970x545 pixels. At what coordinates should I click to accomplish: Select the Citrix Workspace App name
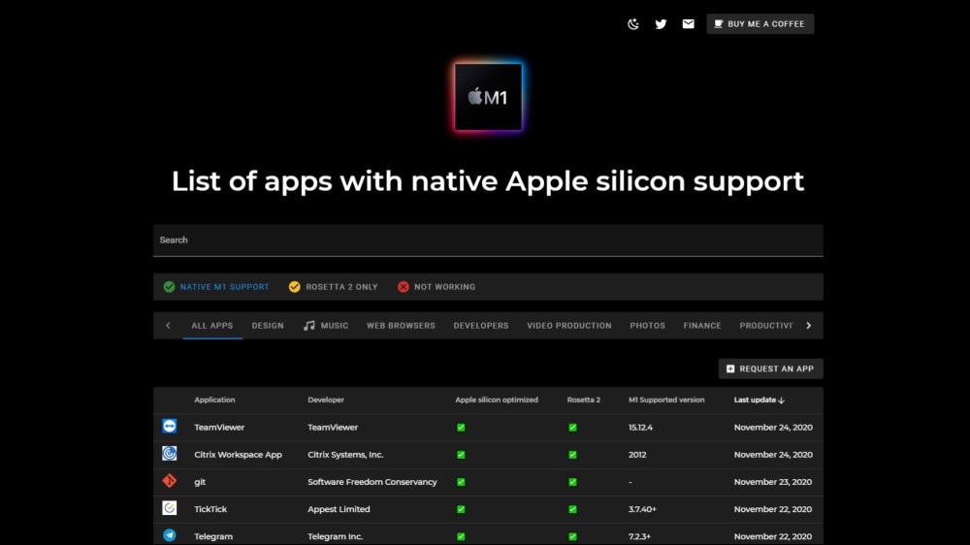pyautogui.click(x=239, y=455)
